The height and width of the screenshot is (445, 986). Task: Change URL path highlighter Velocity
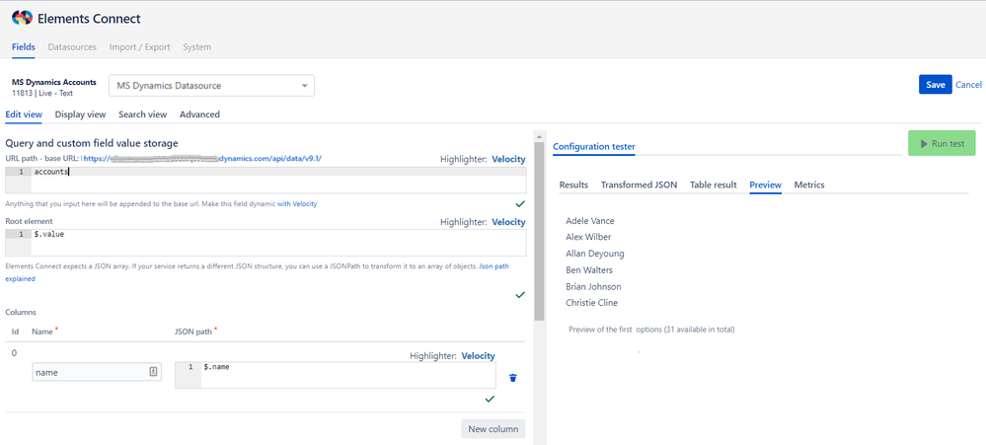point(508,159)
